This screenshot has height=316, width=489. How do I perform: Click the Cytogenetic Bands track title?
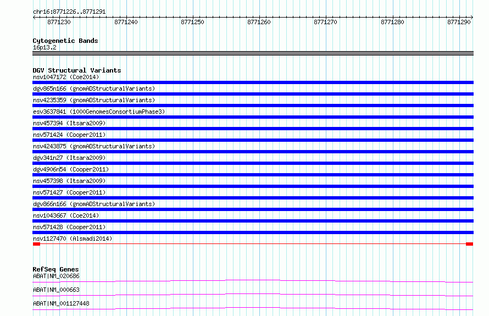click(65, 41)
